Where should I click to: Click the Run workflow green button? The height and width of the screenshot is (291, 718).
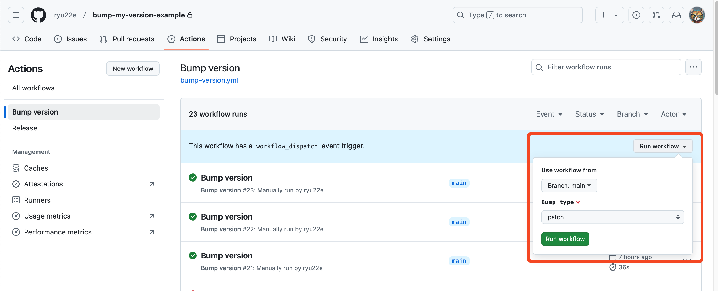[565, 238]
